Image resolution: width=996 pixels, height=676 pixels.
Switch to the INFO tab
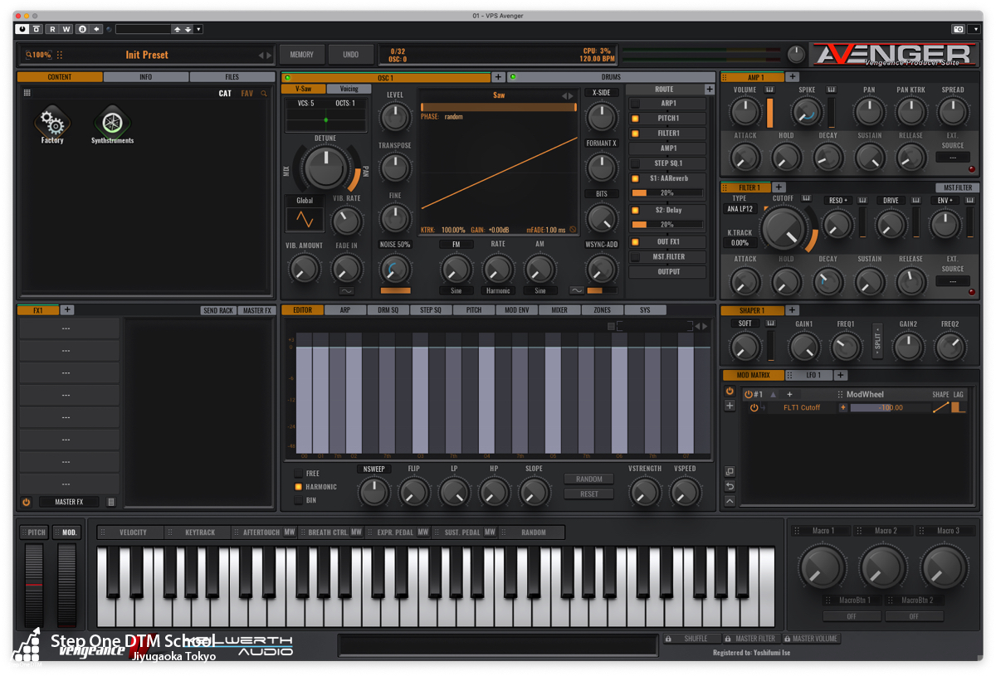click(x=145, y=77)
